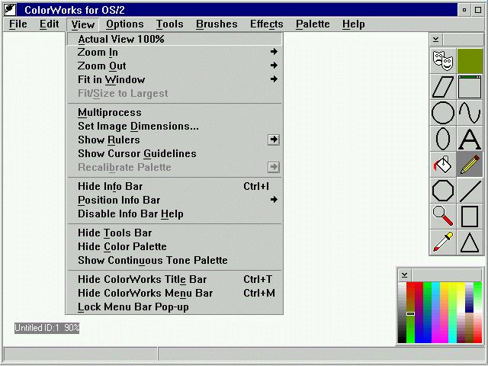The width and height of the screenshot is (488, 366).
Task: Choose the octagon polygon tool
Action: coord(443,191)
